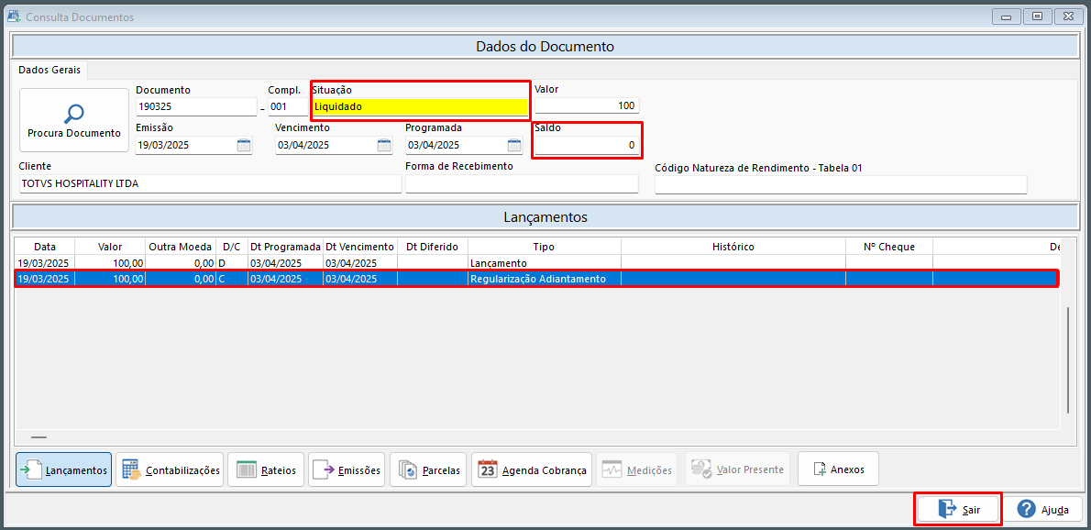Open the Vencimento calendar picker icon
Screen dimensions: 1091x530
click(384, 146)
